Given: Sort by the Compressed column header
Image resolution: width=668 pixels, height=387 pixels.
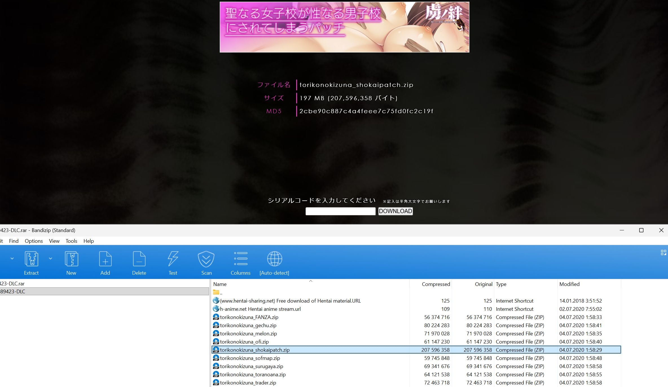Looking at the screenshot, I should (430, 284).
